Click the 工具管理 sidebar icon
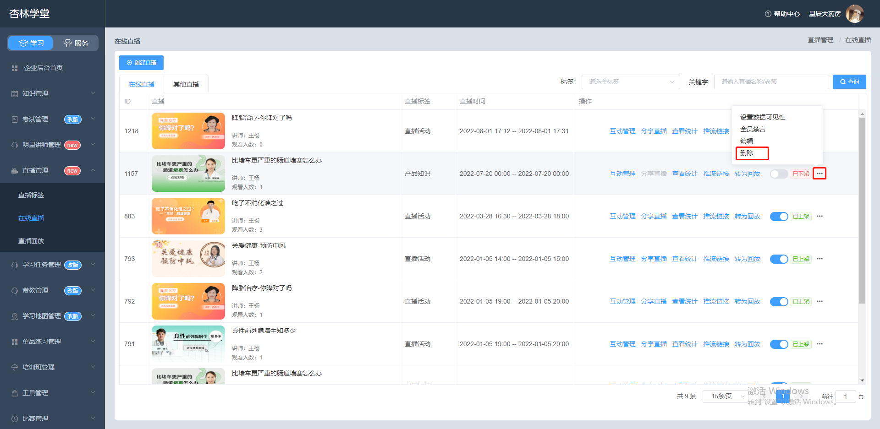 [x=15, y=393]
